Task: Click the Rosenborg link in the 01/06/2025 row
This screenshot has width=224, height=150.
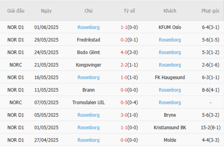Action: (89, 27)
